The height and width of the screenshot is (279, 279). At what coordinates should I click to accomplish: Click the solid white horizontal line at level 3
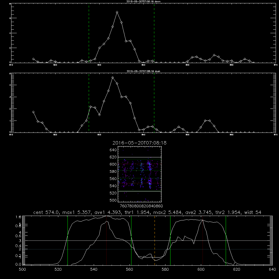coord(147,240)
